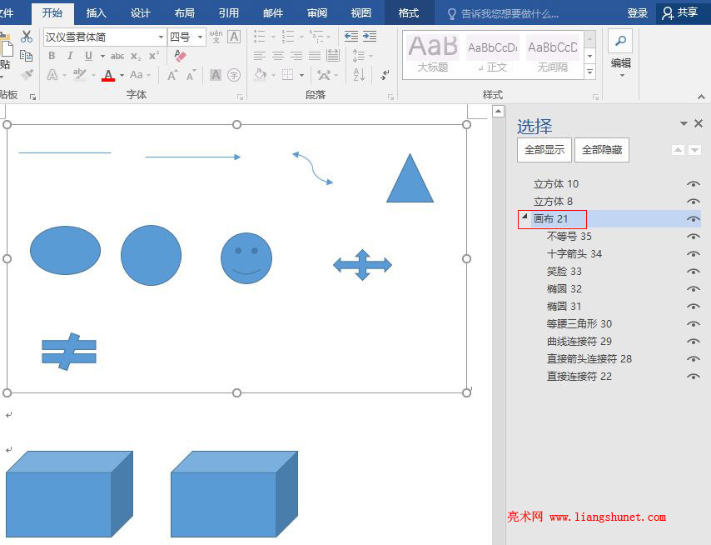The width and height of the screenshot is (711, 545).
Task: Center align text
Action: (x=278, y=56)
